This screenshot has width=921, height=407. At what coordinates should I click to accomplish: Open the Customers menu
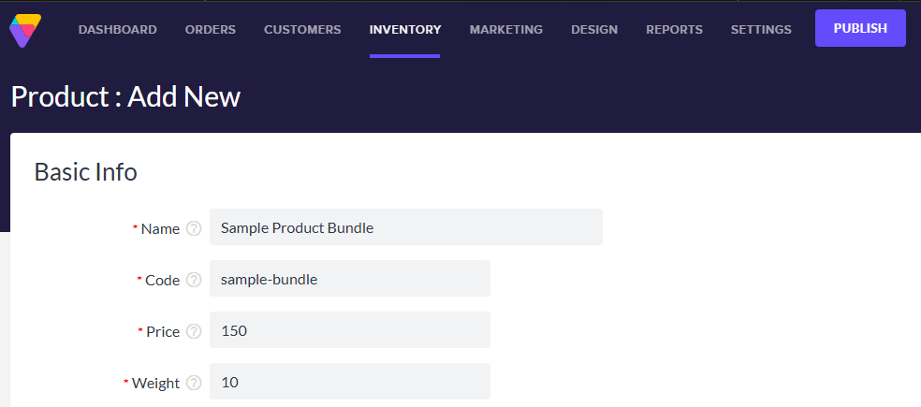302,29
